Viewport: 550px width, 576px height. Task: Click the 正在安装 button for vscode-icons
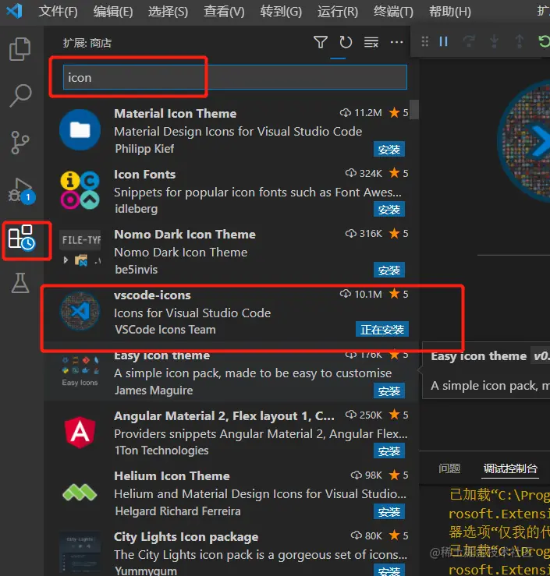point(382,330)
